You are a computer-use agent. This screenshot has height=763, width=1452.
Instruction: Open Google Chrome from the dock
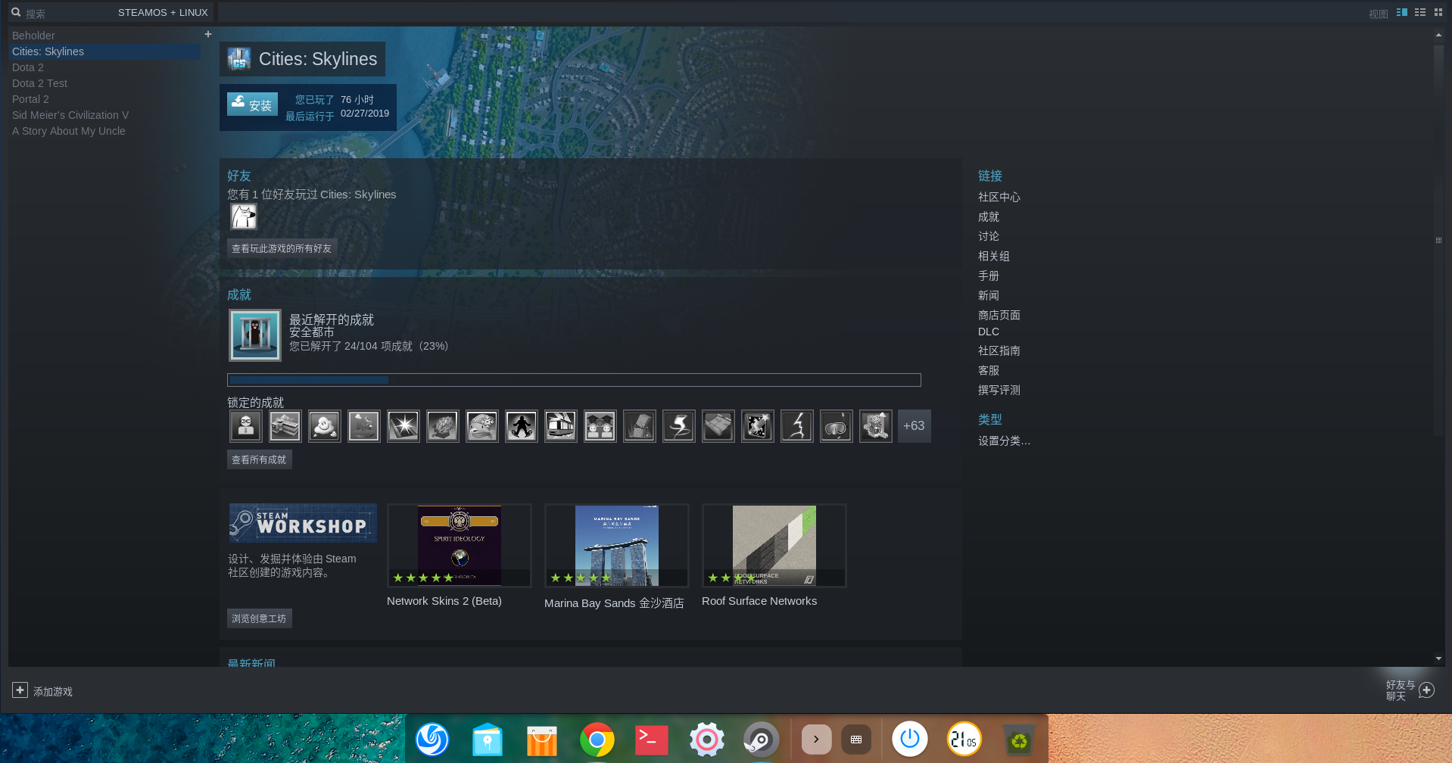coord(597,740)
